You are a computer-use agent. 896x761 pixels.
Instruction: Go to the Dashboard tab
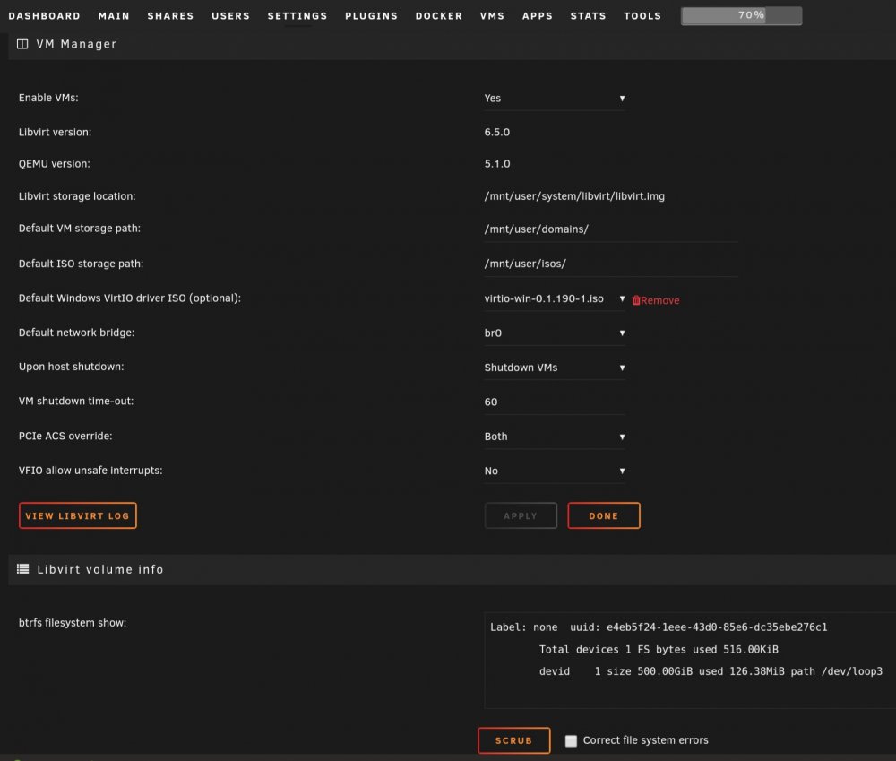[x=45, y=16]
